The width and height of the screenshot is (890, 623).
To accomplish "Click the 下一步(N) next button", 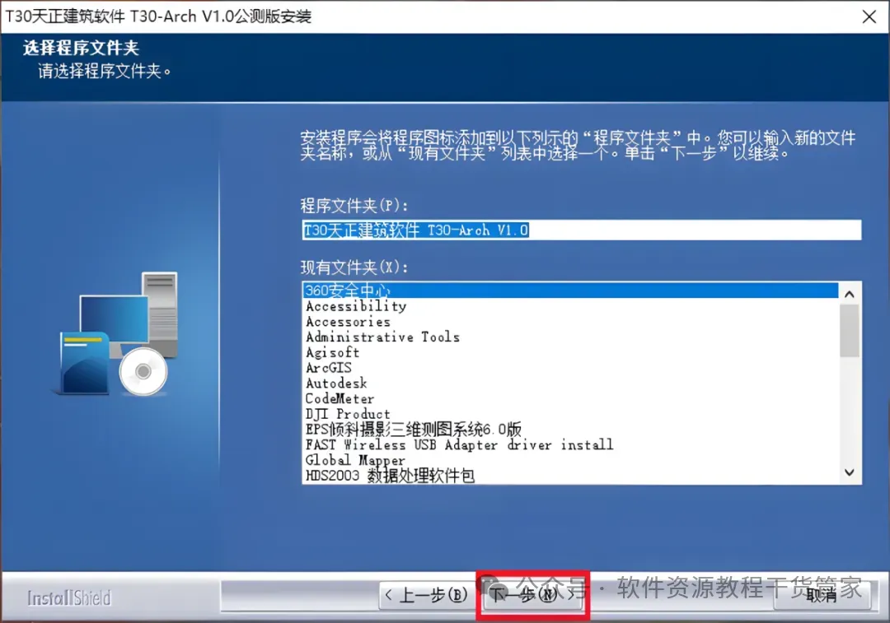I will 532,595.
